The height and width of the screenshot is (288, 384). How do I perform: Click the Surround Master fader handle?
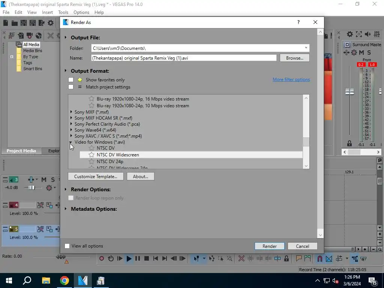click(x=349, y=91)
